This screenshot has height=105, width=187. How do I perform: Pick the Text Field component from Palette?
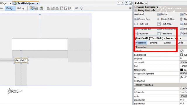(141, 24)
